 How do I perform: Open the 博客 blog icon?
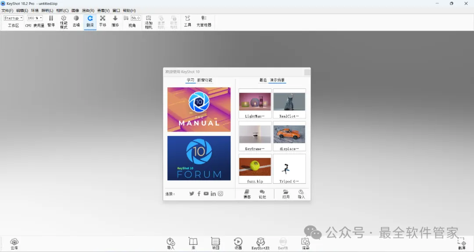click(247, 194)
